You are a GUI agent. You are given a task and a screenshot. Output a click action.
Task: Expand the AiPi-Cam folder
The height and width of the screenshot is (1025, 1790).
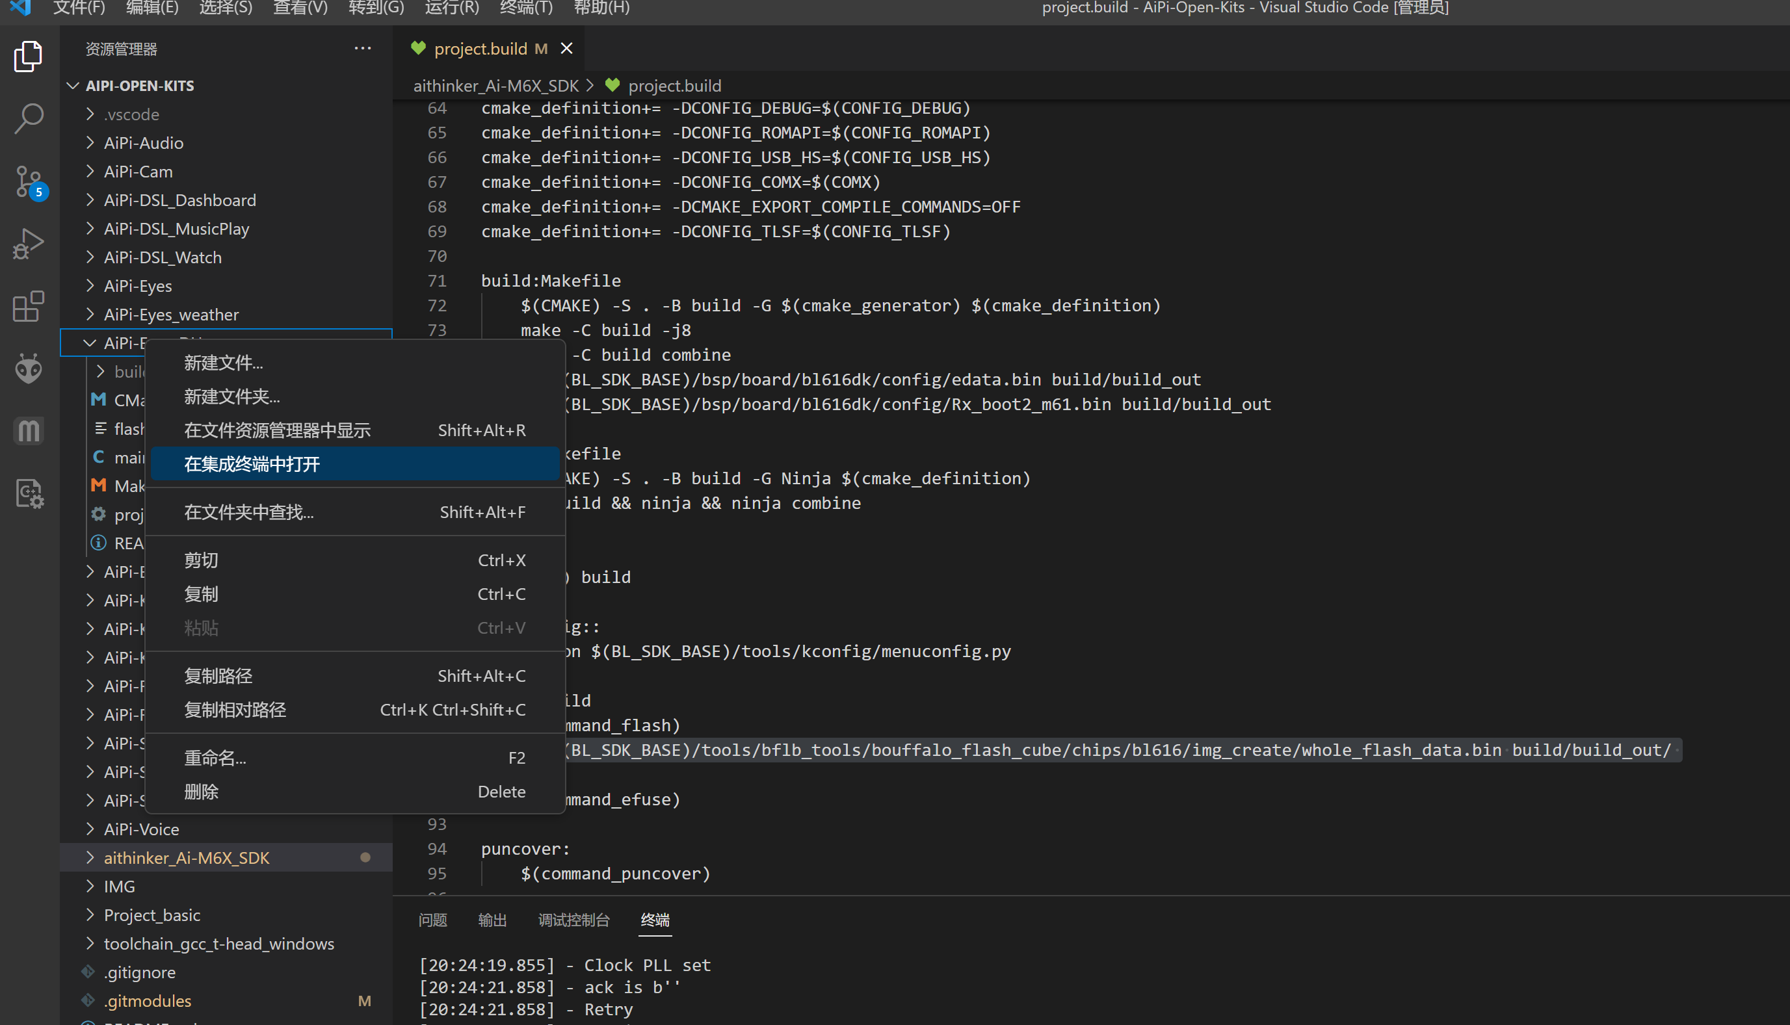click(90, 172)
